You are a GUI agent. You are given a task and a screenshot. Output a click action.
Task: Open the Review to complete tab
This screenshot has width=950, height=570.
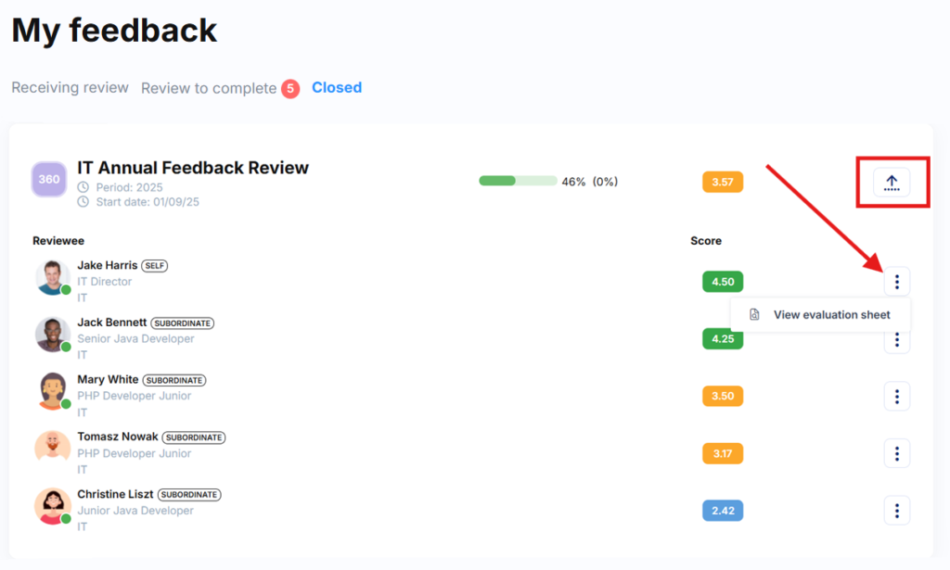[209, 89]
